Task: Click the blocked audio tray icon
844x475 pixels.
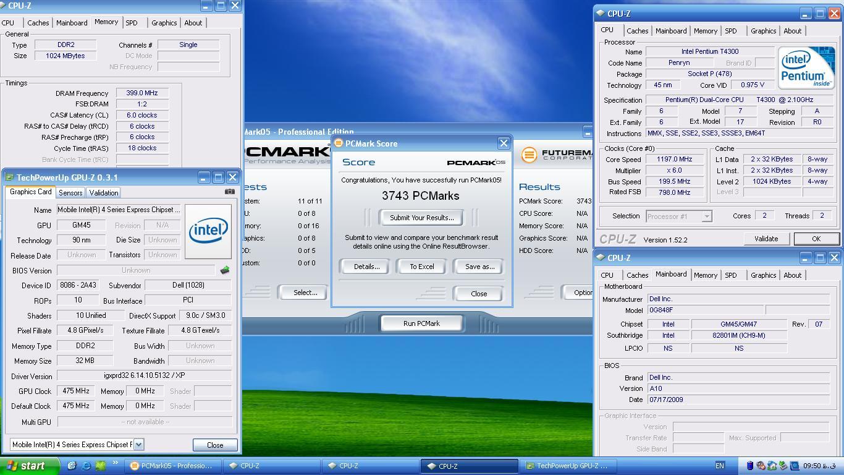Action: coord(761,466)
